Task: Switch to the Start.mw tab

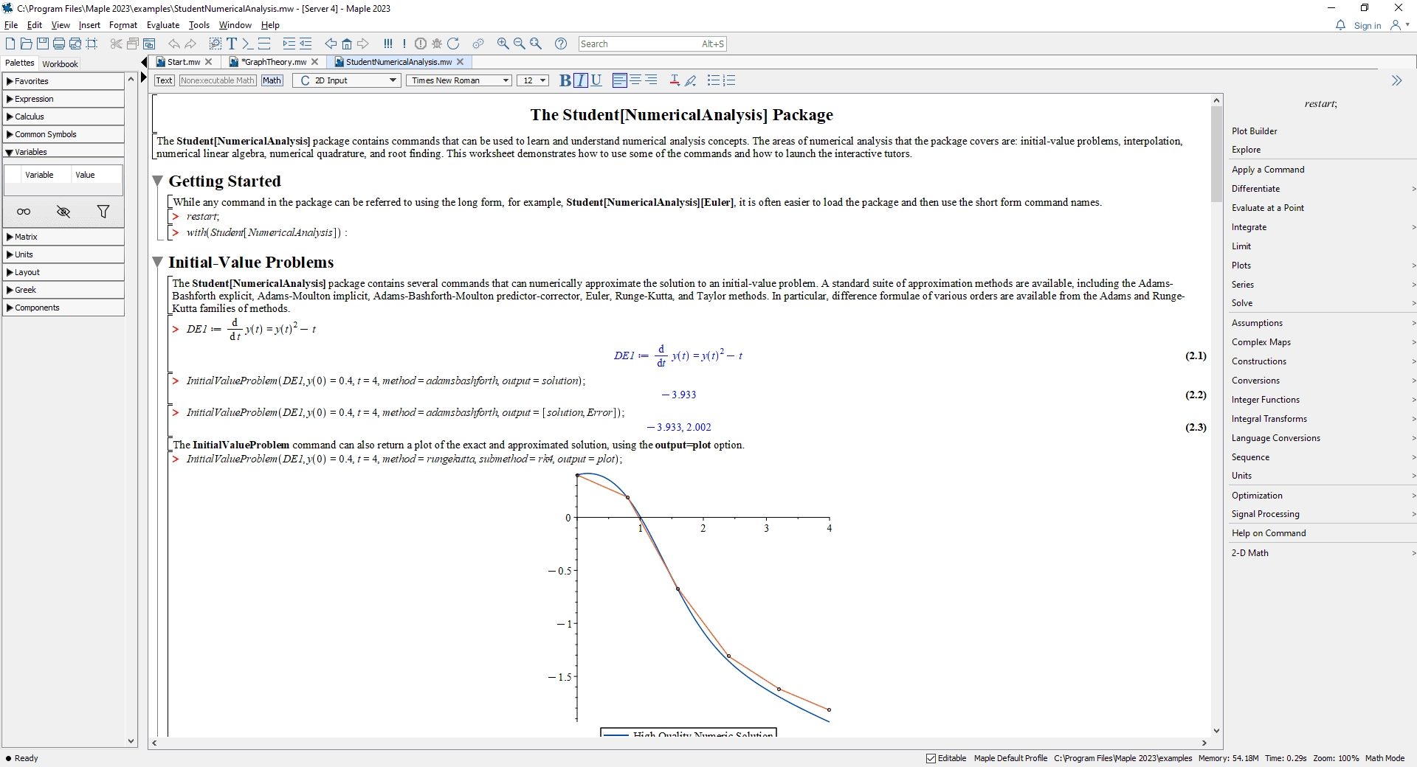Action: 184,62
